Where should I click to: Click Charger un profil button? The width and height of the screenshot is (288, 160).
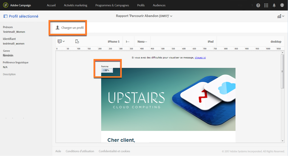(x=70, y=27)
